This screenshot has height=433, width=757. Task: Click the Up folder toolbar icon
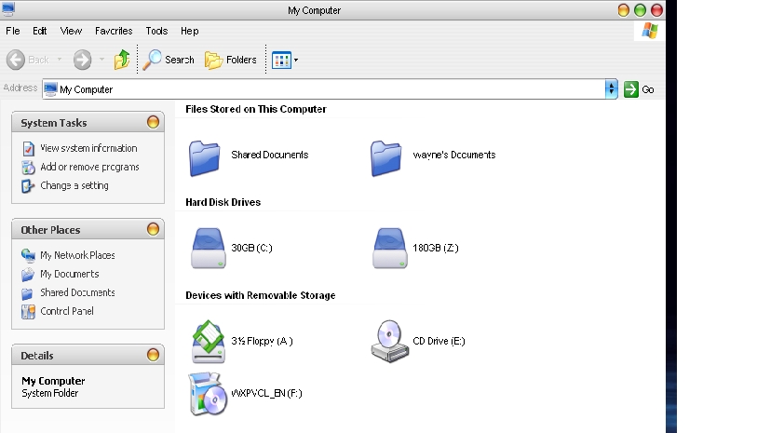[x=122, y=60]
